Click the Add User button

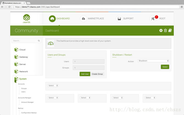(85, 74)
